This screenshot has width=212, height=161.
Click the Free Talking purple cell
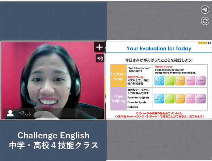(118, 99)
